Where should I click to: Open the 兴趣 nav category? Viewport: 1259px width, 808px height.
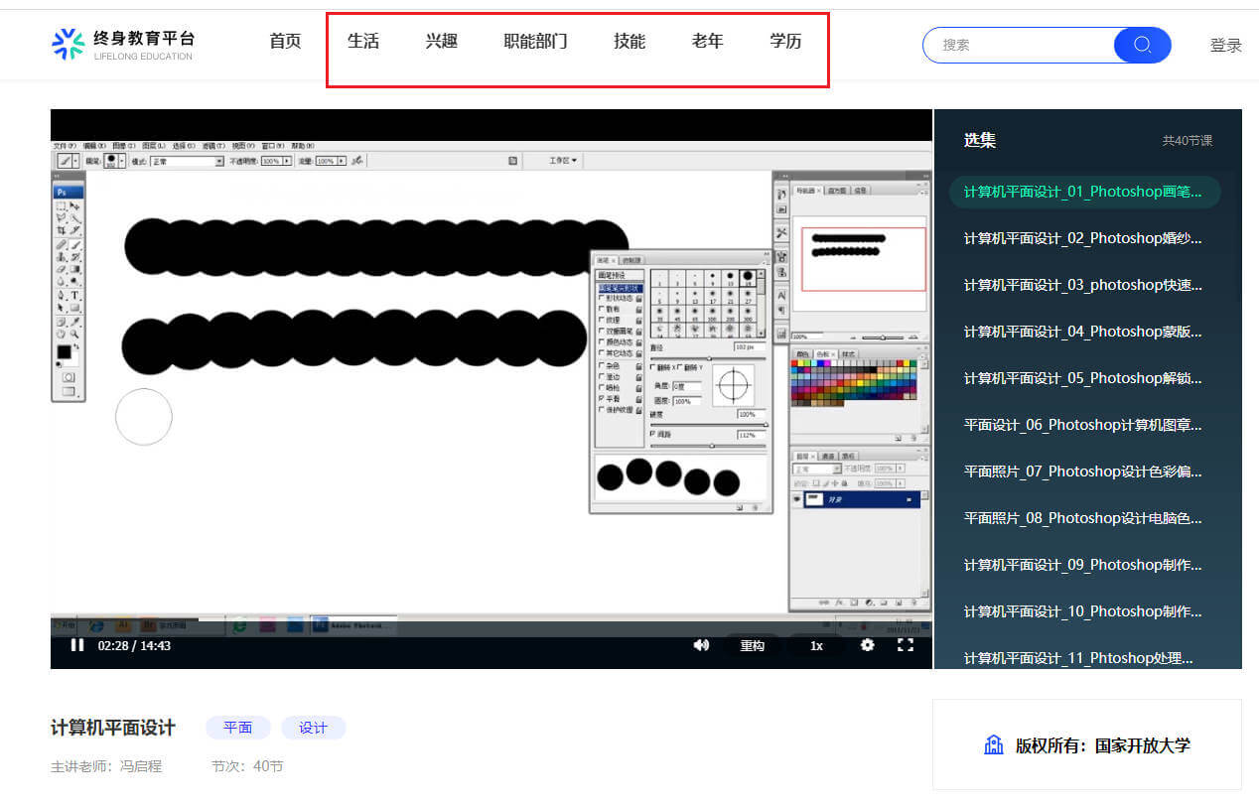point(442,42)
